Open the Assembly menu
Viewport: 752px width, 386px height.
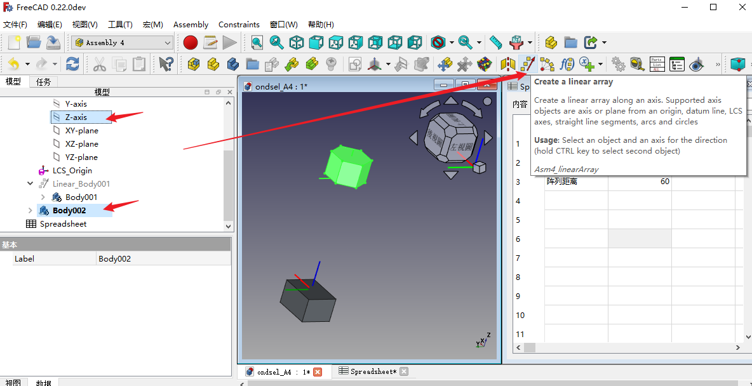click(x=191, y=25)
